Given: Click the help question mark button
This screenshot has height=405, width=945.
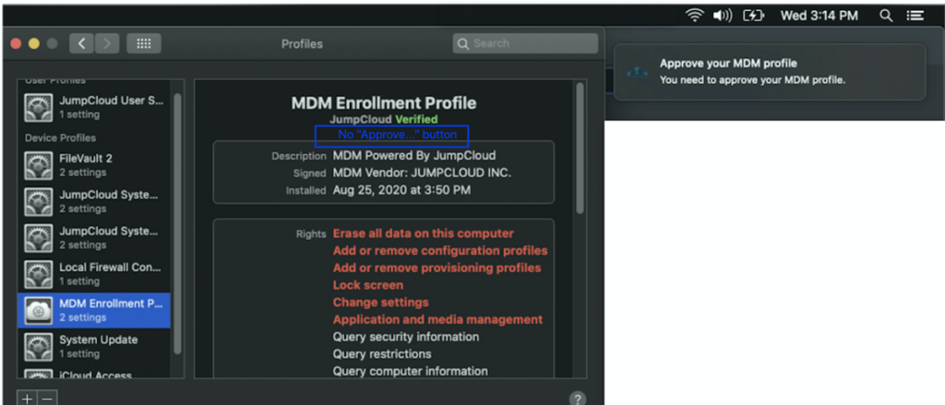Looking at the screenshot, I should pos(578,399).
